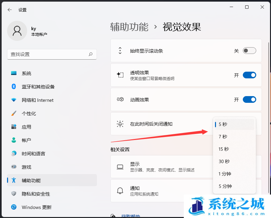Navigate to 帐户 settings
The width and height of the screenshot is (271, 218).
point(52,140)
